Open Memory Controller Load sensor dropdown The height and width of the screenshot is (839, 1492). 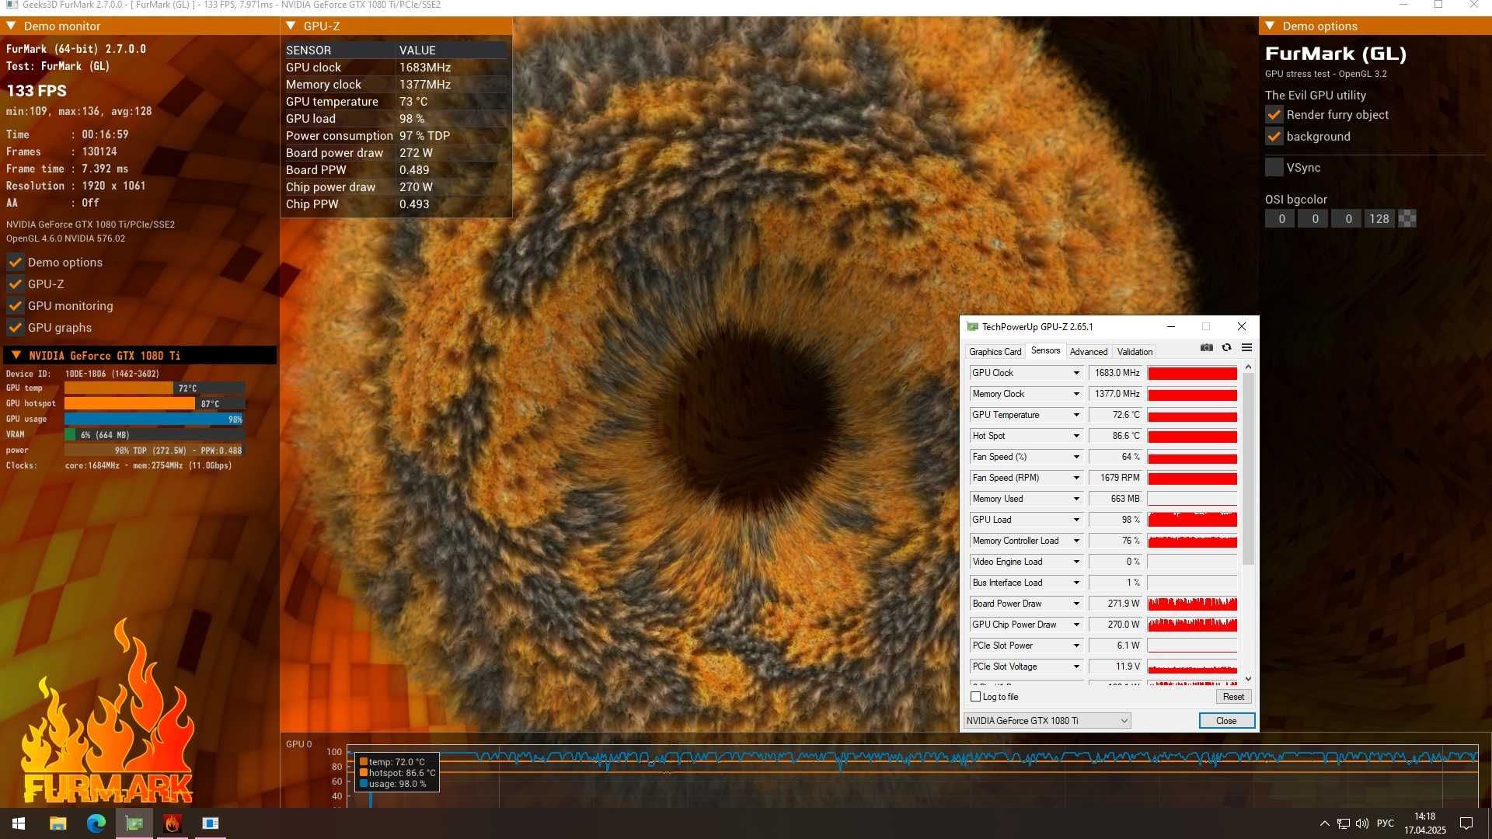1076,541
